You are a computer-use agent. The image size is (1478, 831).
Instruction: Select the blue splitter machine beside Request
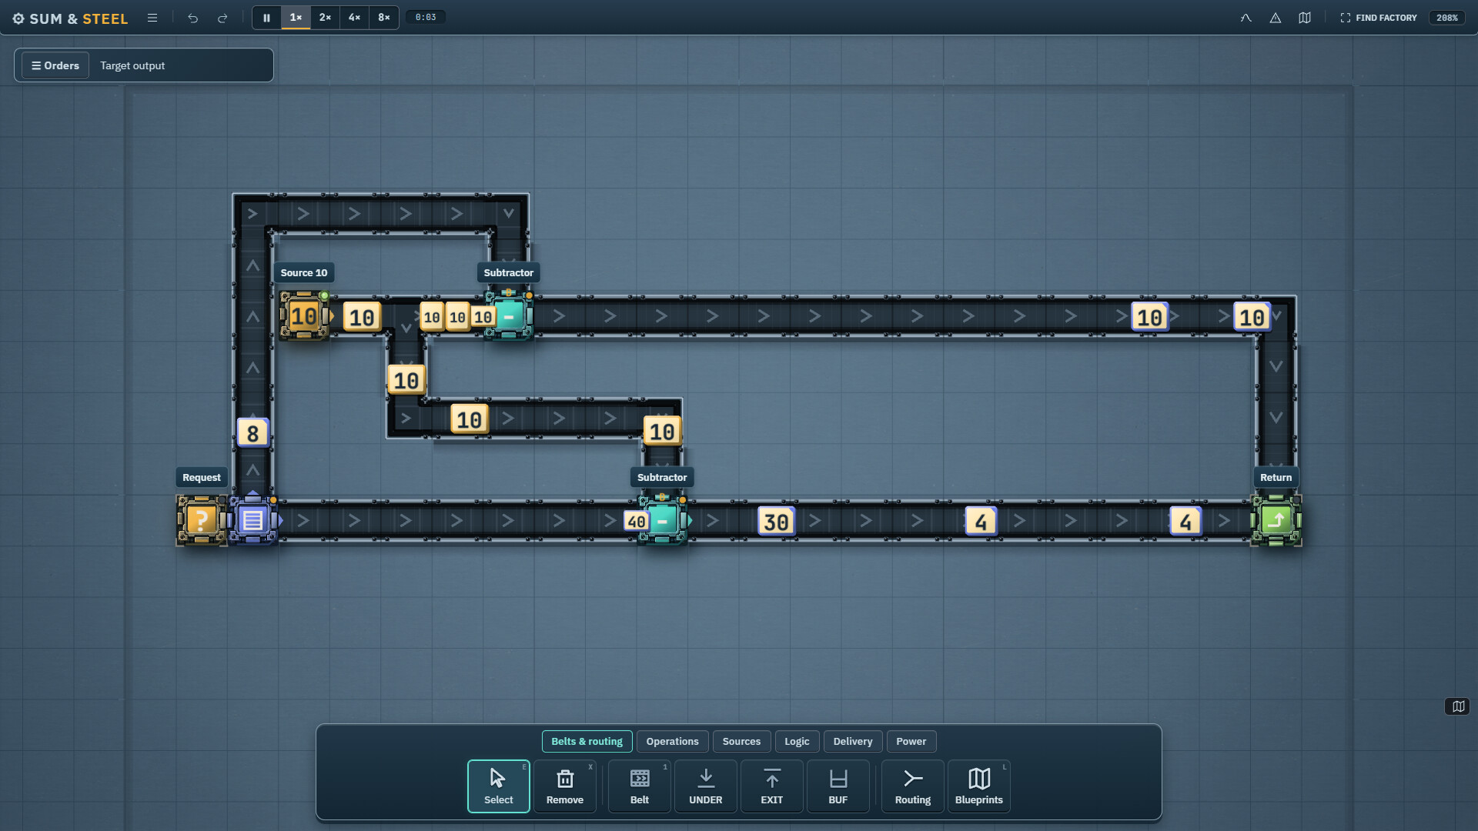tap(253, 520)
